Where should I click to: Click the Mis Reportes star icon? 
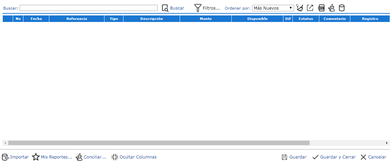[x=36, y=157]
